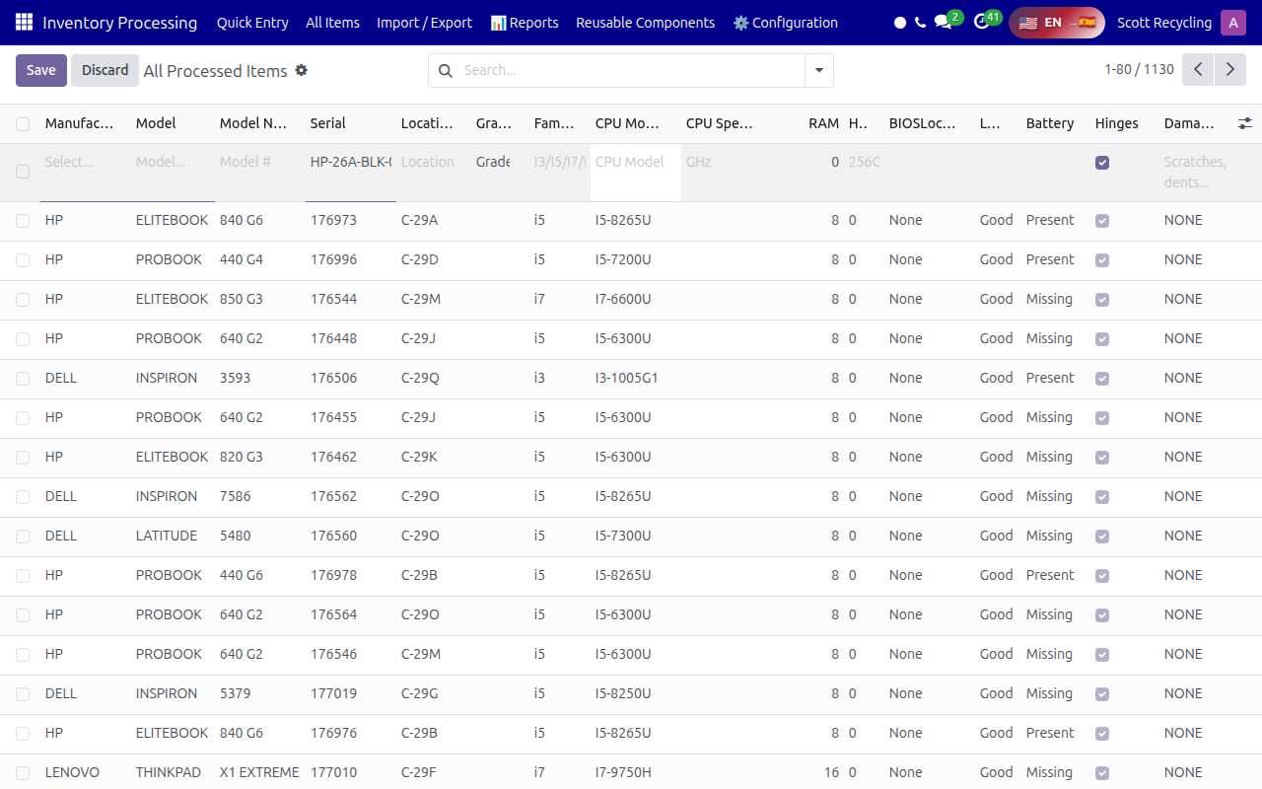
Task: Focus the Search input field
Action: [631, 71]
